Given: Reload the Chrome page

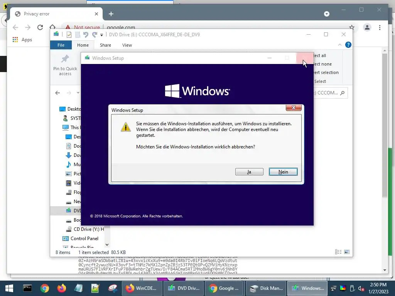Looking at the screenshot, I should coord(40,27).
